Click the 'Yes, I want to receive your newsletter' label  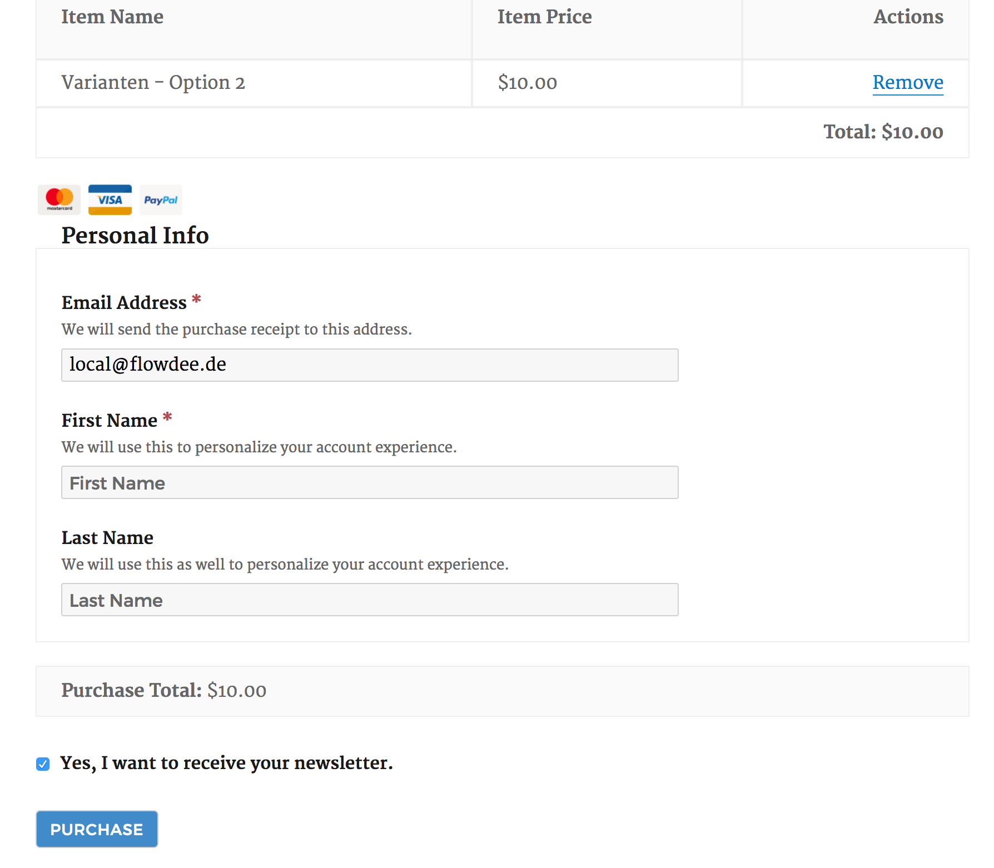pyautogui.click(x=226, y=763)
